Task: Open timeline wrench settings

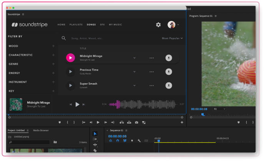Action: (139, 141)
